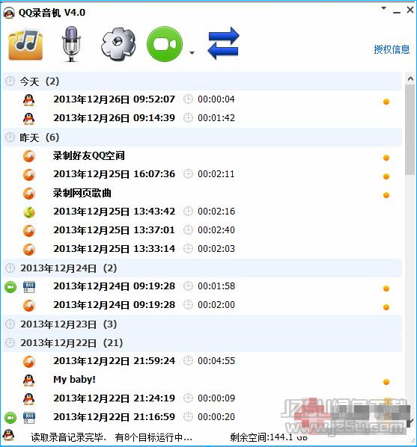
Task: Select recording 2013年12月26日 09:14:39
Action: 202,118
